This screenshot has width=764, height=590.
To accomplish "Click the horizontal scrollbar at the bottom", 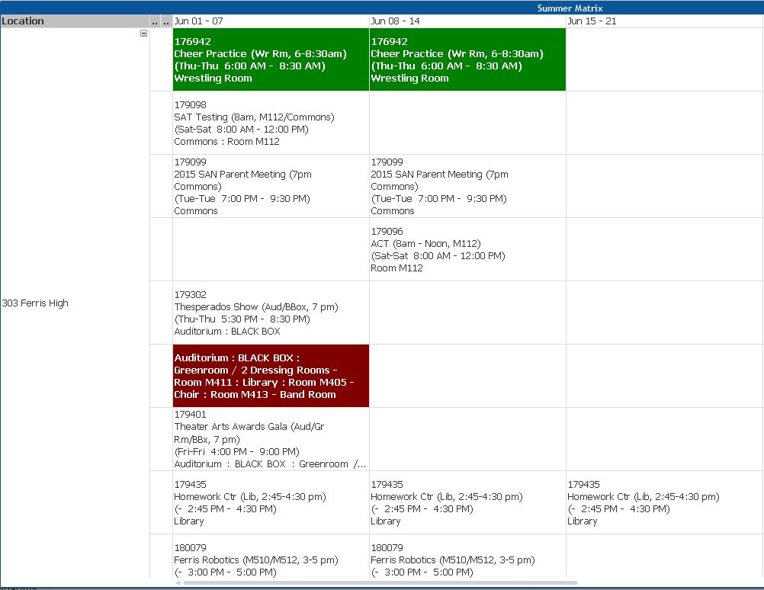I will 380,582.
